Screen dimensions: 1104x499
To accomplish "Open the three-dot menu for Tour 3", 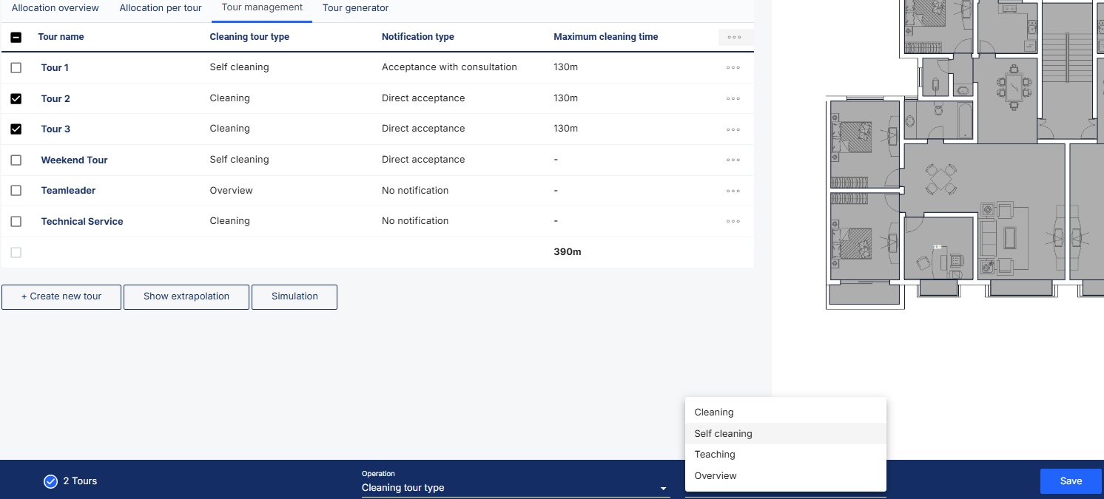I will point(733,129).
